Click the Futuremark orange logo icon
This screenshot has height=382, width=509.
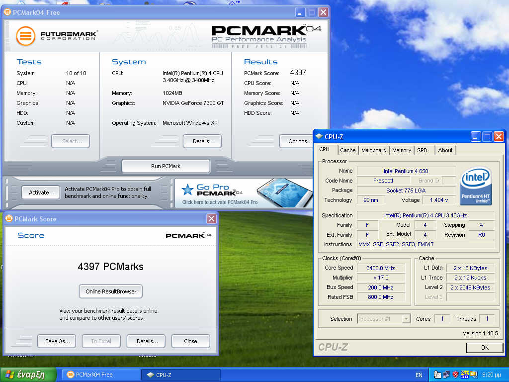pos(25,36)
